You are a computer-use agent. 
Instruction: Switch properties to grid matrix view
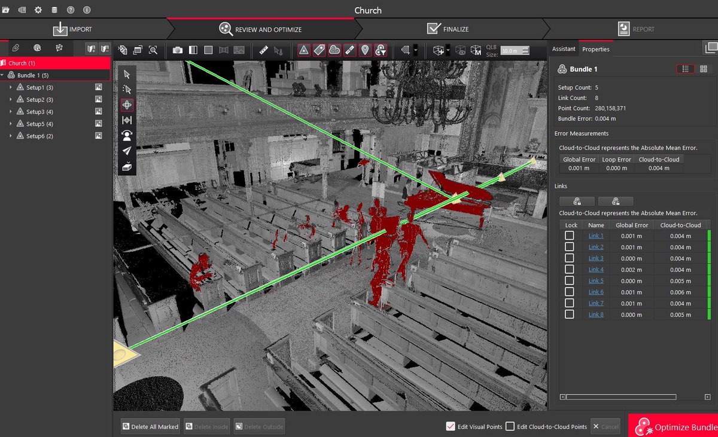coord(703,69)
